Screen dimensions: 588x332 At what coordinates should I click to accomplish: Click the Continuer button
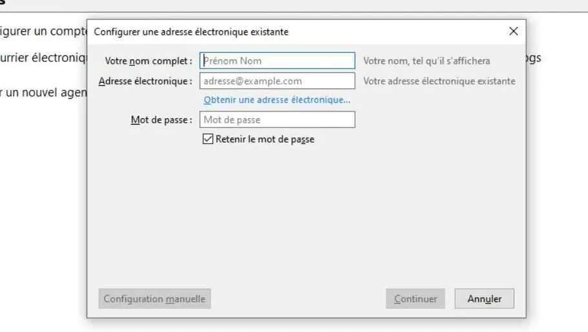[415, 299]
